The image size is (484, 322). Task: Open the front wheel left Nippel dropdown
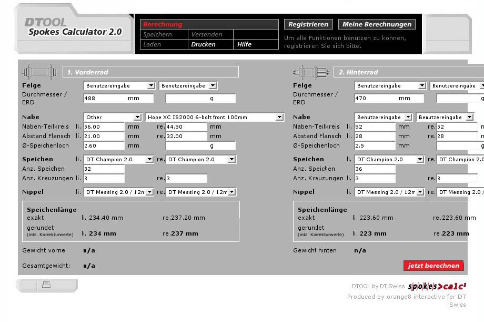(118, 192)
